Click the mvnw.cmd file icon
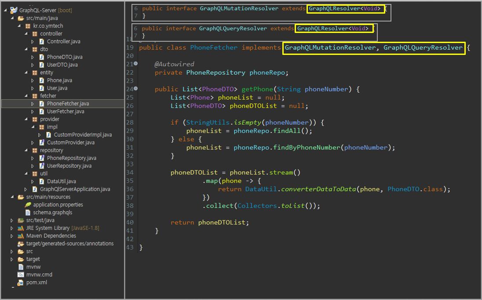This screenshot has height=300, width=482. coord(21,275)
